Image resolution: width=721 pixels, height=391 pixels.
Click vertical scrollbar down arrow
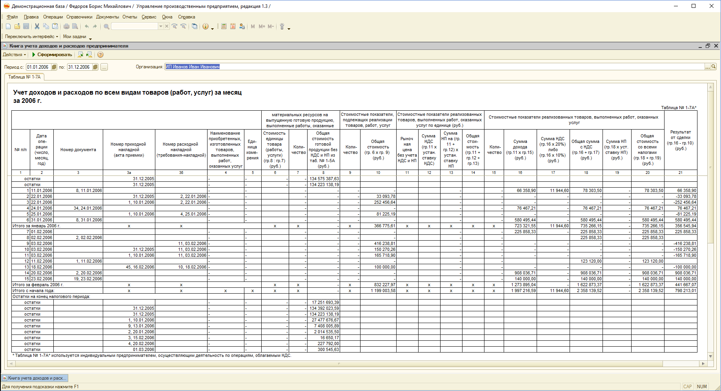pyautogui.click(x=710, y=356)
